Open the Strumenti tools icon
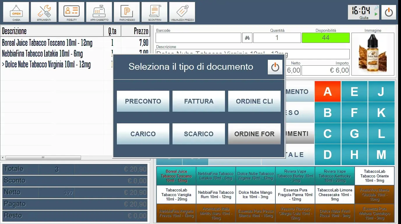 (44, 12)
